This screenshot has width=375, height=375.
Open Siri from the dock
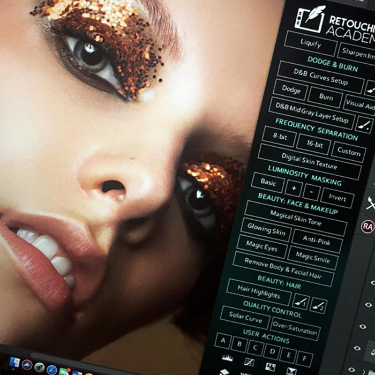pos(27,366)
